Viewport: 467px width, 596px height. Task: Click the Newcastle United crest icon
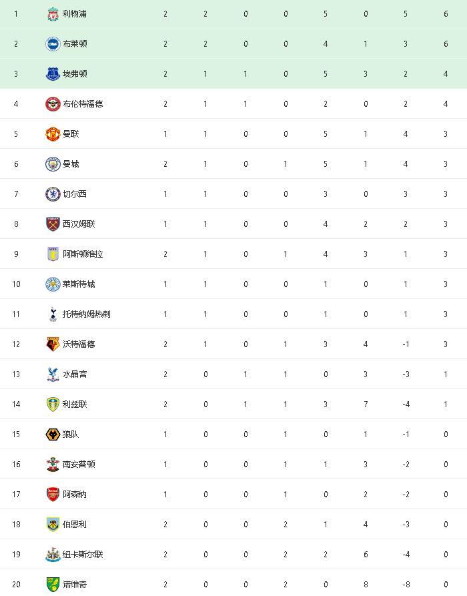click(53, 555)
